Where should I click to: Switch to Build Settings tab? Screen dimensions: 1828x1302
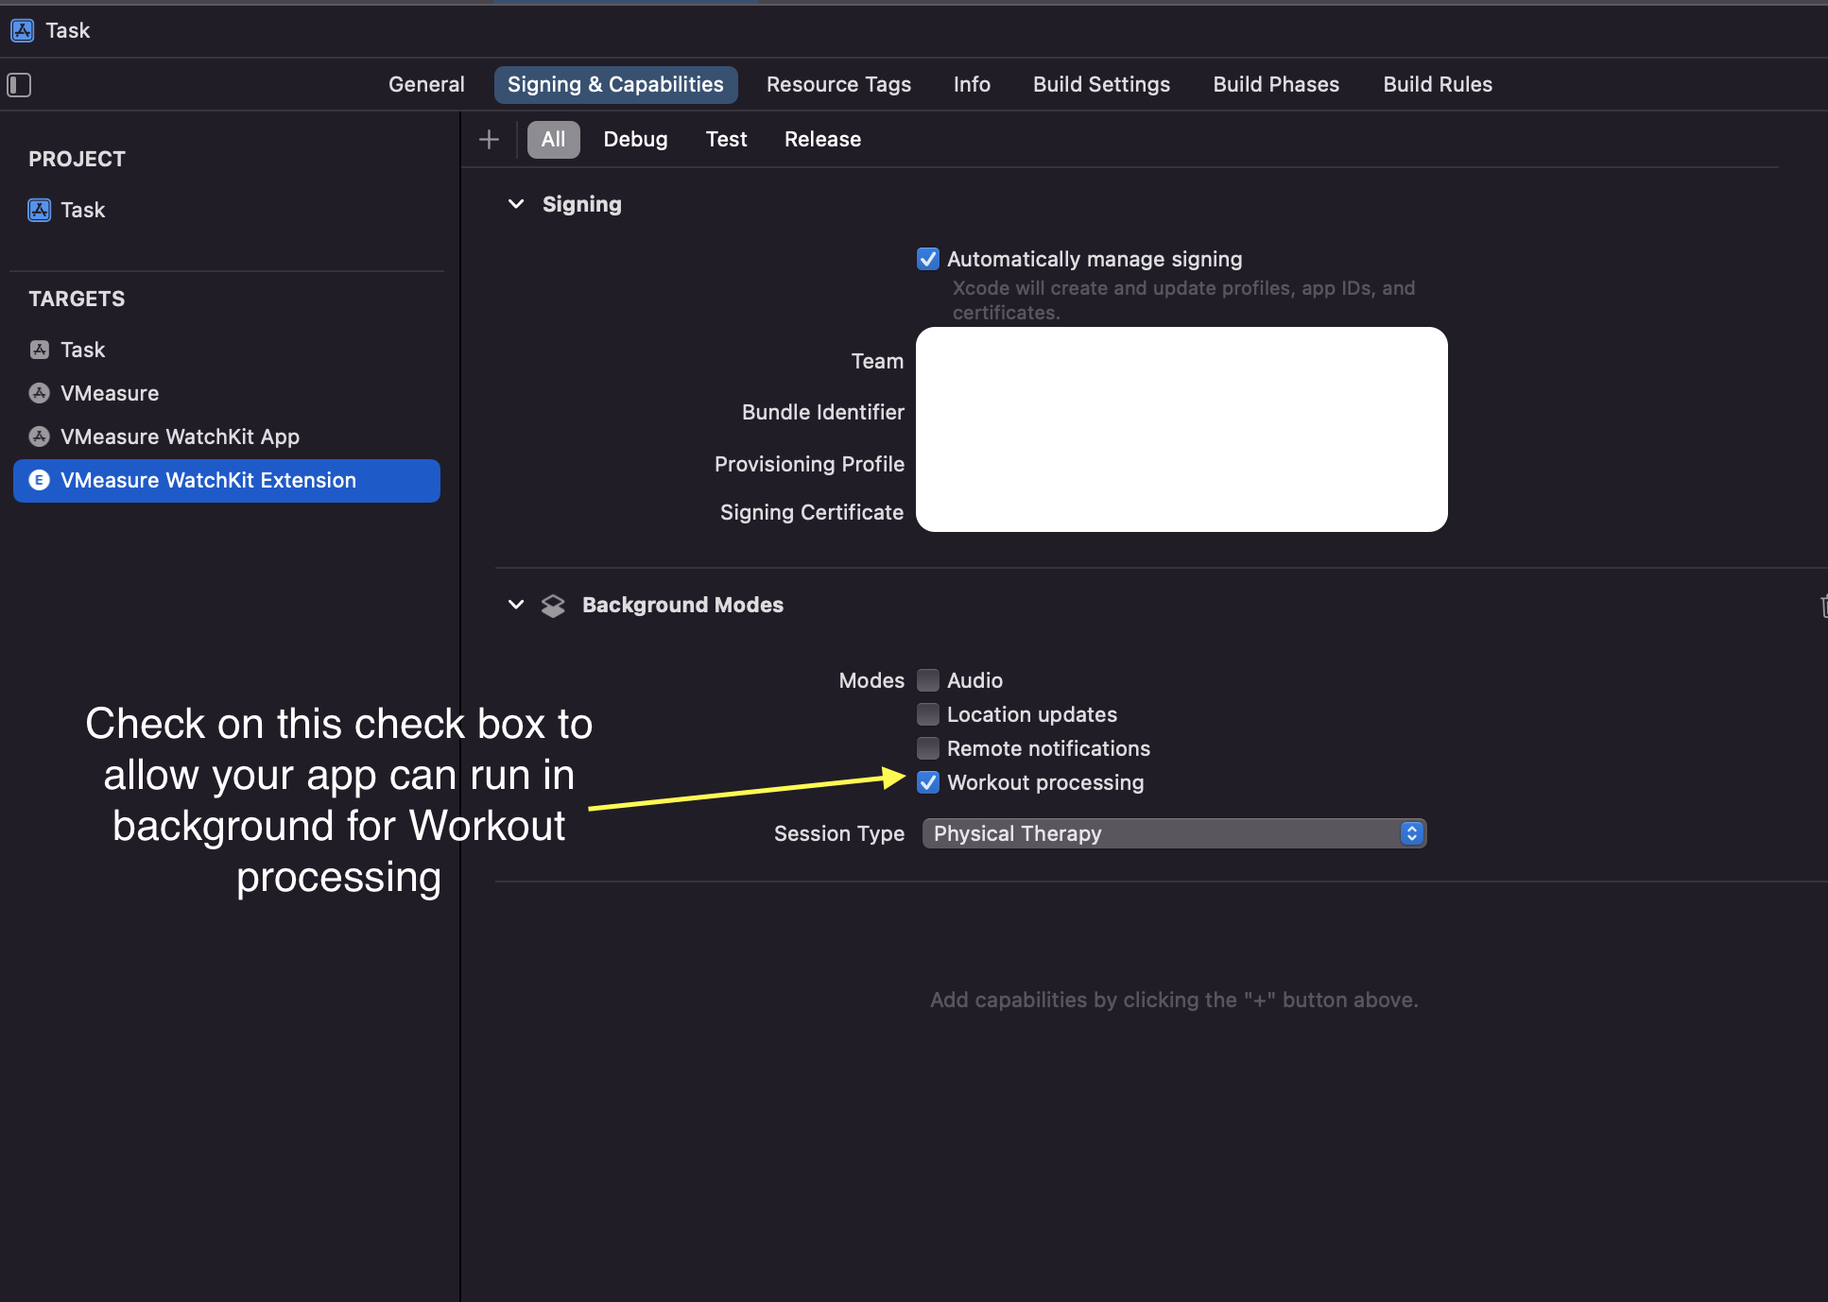pos(1101,85)
